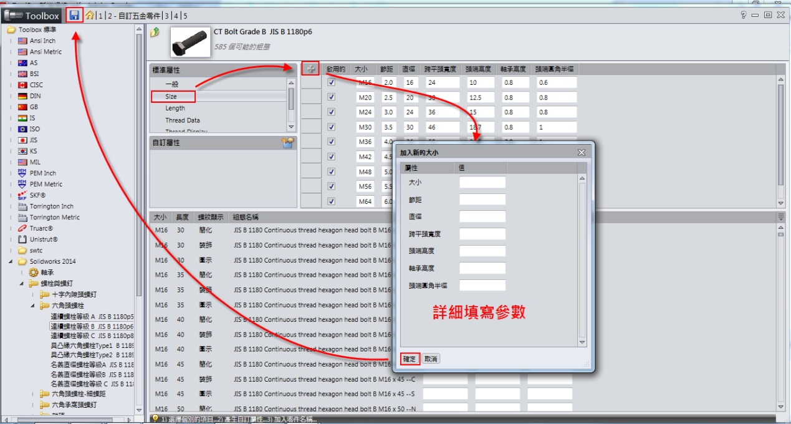The width and height of the screenshot is (791, 424).
Task: Toggle the enabled checkbox for M24
Action: [x=331, y=112]
